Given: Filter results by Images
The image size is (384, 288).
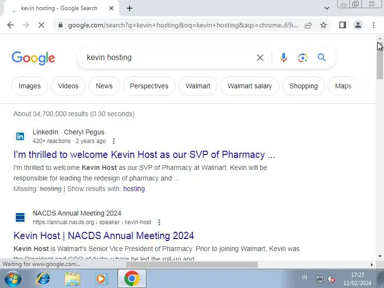Looking at the screenshot, I should 30,86.
